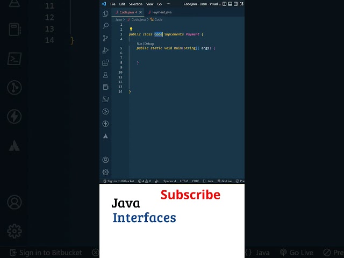Open the Manage gear icon in activity bar

105,172
